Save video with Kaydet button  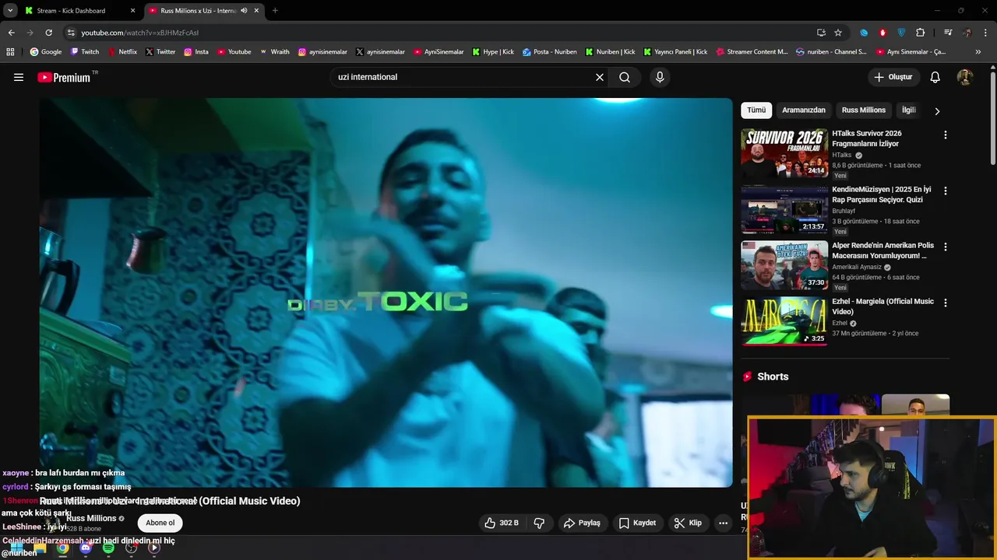tap(637, 523)
